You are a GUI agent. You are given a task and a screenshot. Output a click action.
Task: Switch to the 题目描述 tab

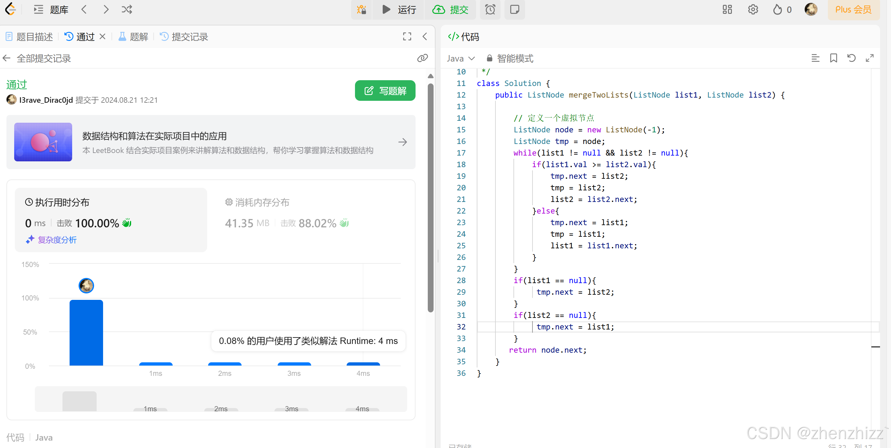[x=29, y=37]
